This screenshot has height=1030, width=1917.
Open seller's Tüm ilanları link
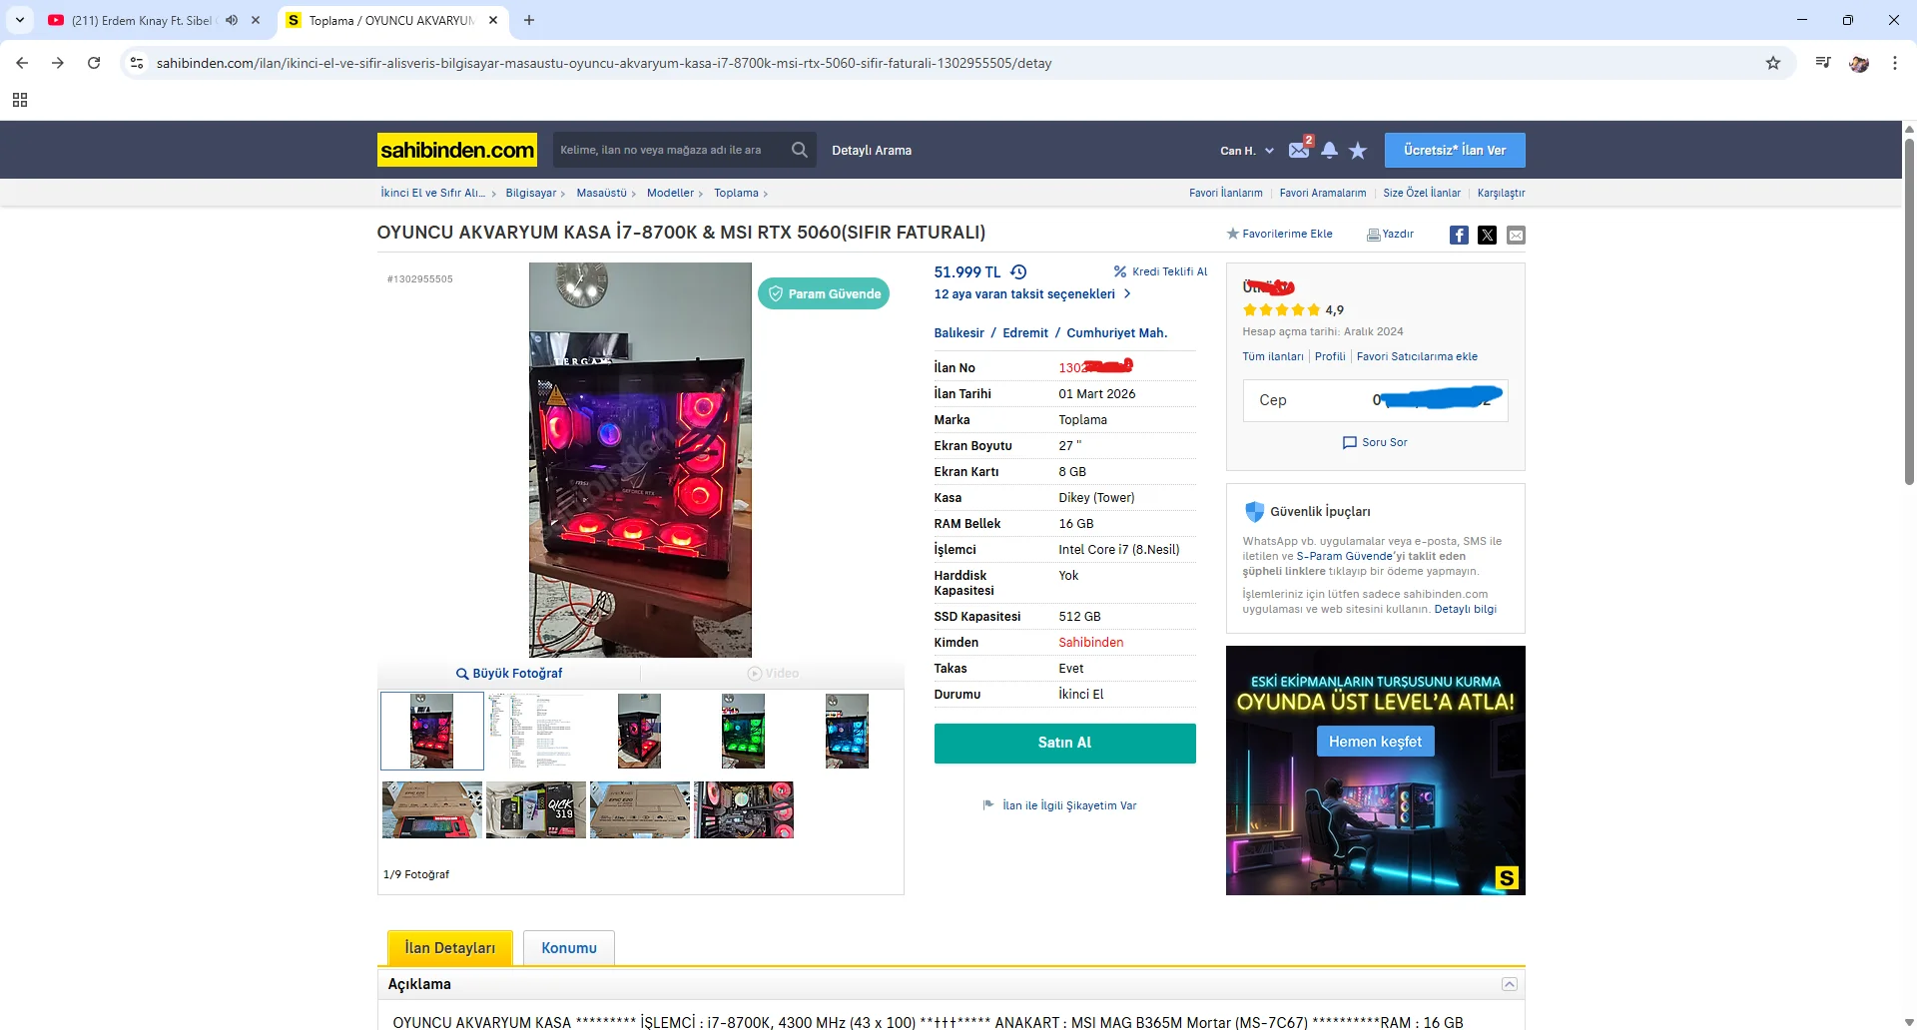point(1273,356)
